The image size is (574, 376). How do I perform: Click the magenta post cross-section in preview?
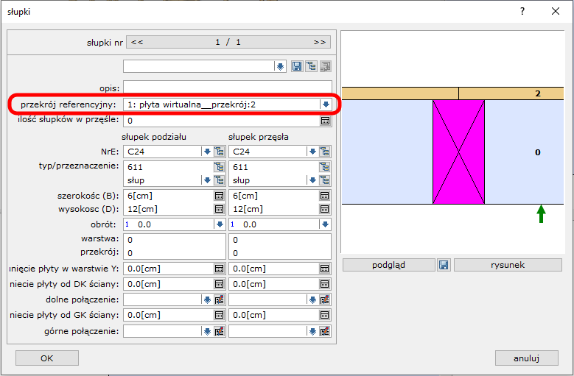[x=458, y=152]
